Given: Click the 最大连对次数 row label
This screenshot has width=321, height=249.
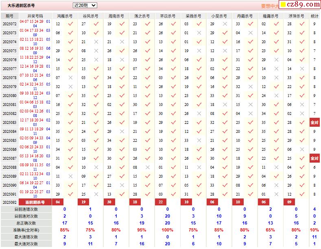Looking at the screenshot, I should pyautogui.click(x=26, y=244).
